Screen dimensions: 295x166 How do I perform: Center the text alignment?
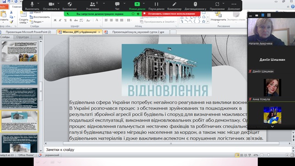[111, 20]
